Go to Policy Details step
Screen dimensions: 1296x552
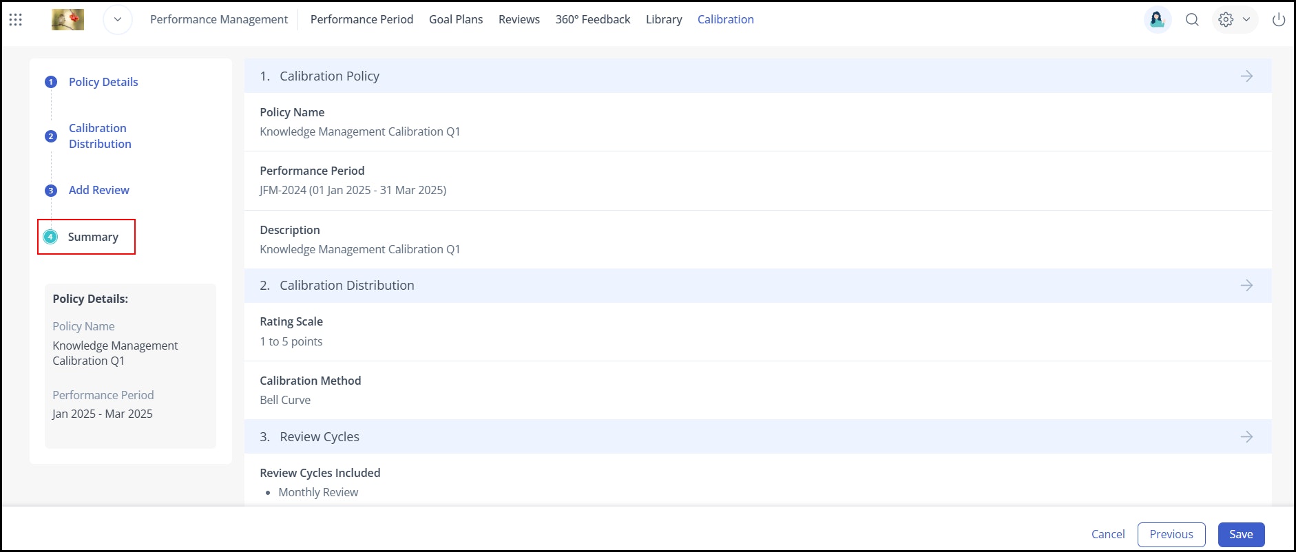[103, 82]
